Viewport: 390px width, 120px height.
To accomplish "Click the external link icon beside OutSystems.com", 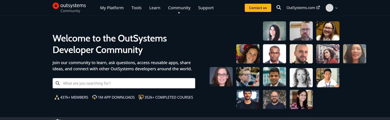I will point(318,7).
